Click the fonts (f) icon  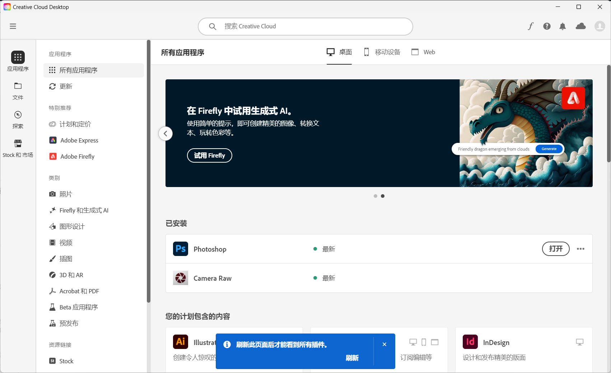531,26
